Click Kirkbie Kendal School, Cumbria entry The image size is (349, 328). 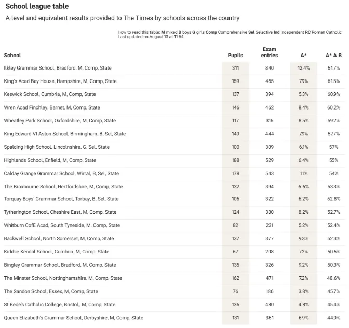pyautogui.click(x=56, y=252)
